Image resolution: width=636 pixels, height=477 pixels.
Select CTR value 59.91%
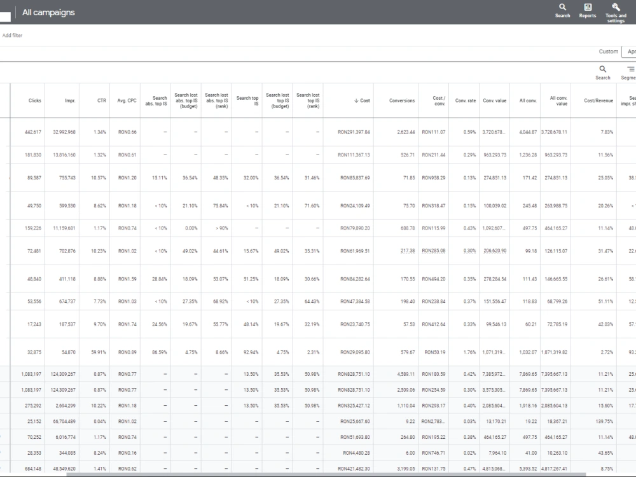(x=99, y=352)
